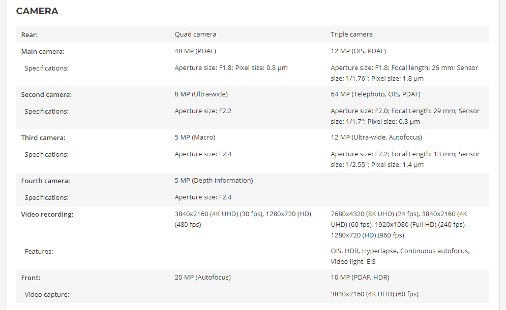Click the 5 MP (Macro) value
This screenshot has width=506, height=310.
tap(195, 137)
